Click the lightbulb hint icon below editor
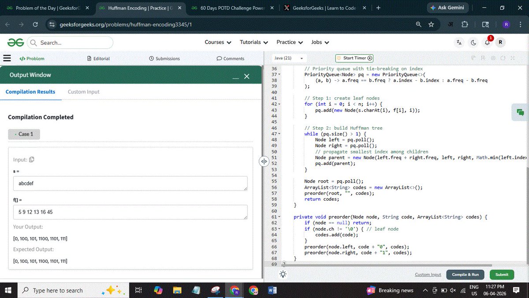 283,274
